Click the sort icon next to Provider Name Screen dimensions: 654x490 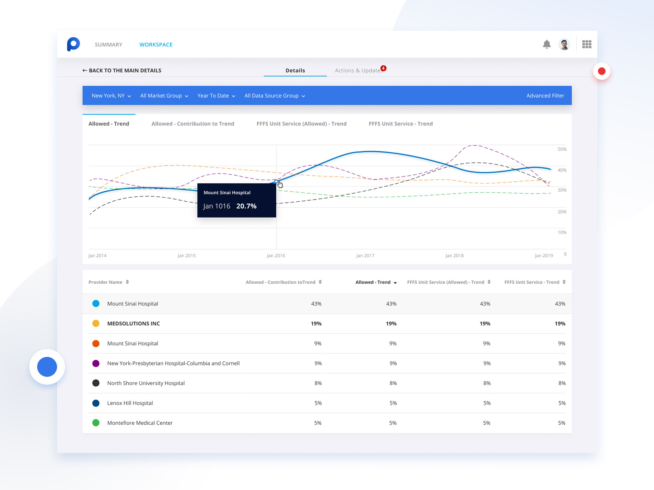pyautogui.click(x=127, y=282)
